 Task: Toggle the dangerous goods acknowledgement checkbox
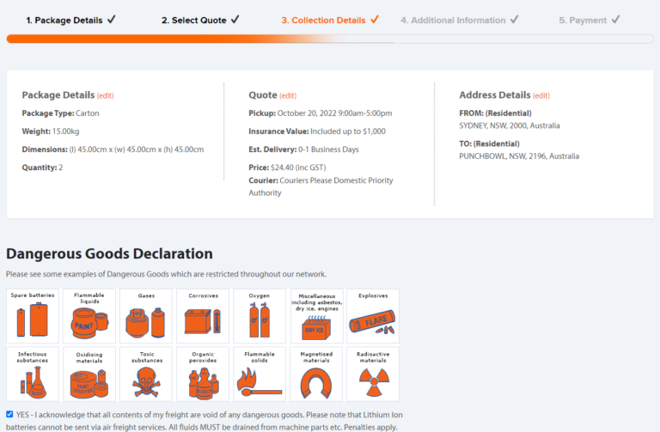(9, 414)
